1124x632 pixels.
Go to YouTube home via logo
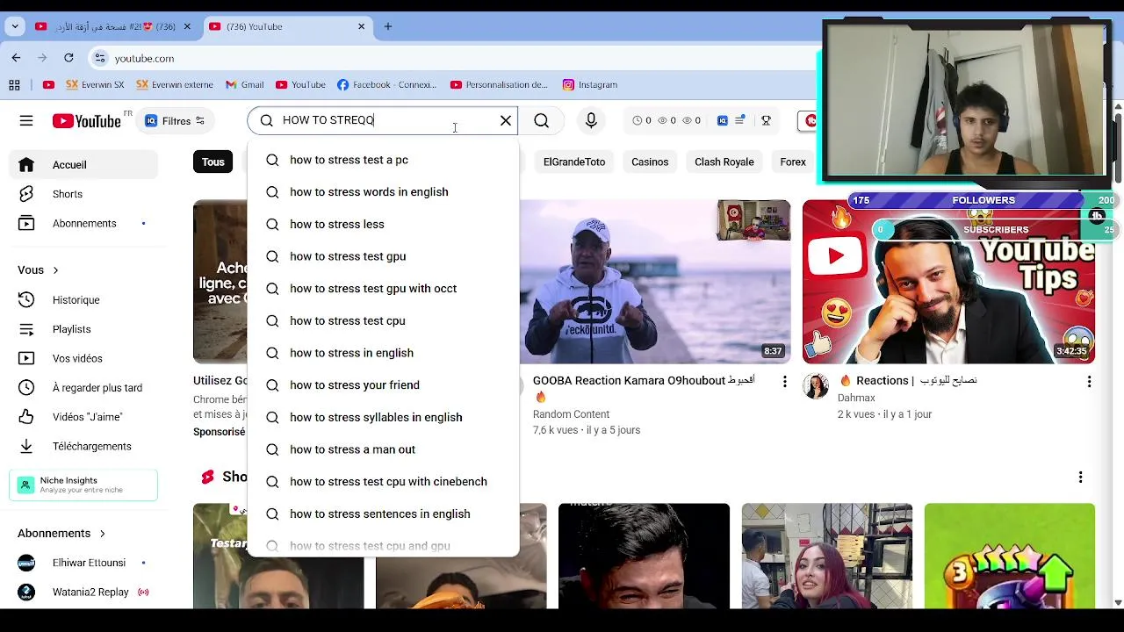pyautogui.click(x=86, y=121)
